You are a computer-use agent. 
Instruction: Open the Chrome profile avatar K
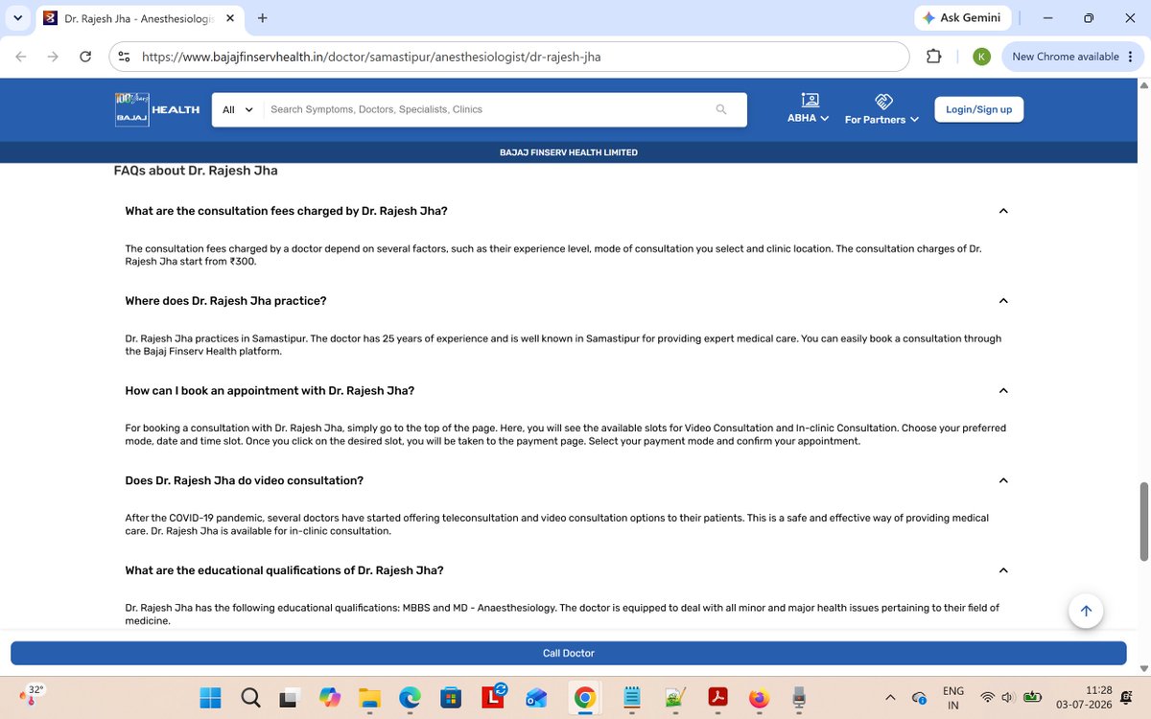[981, 57]
